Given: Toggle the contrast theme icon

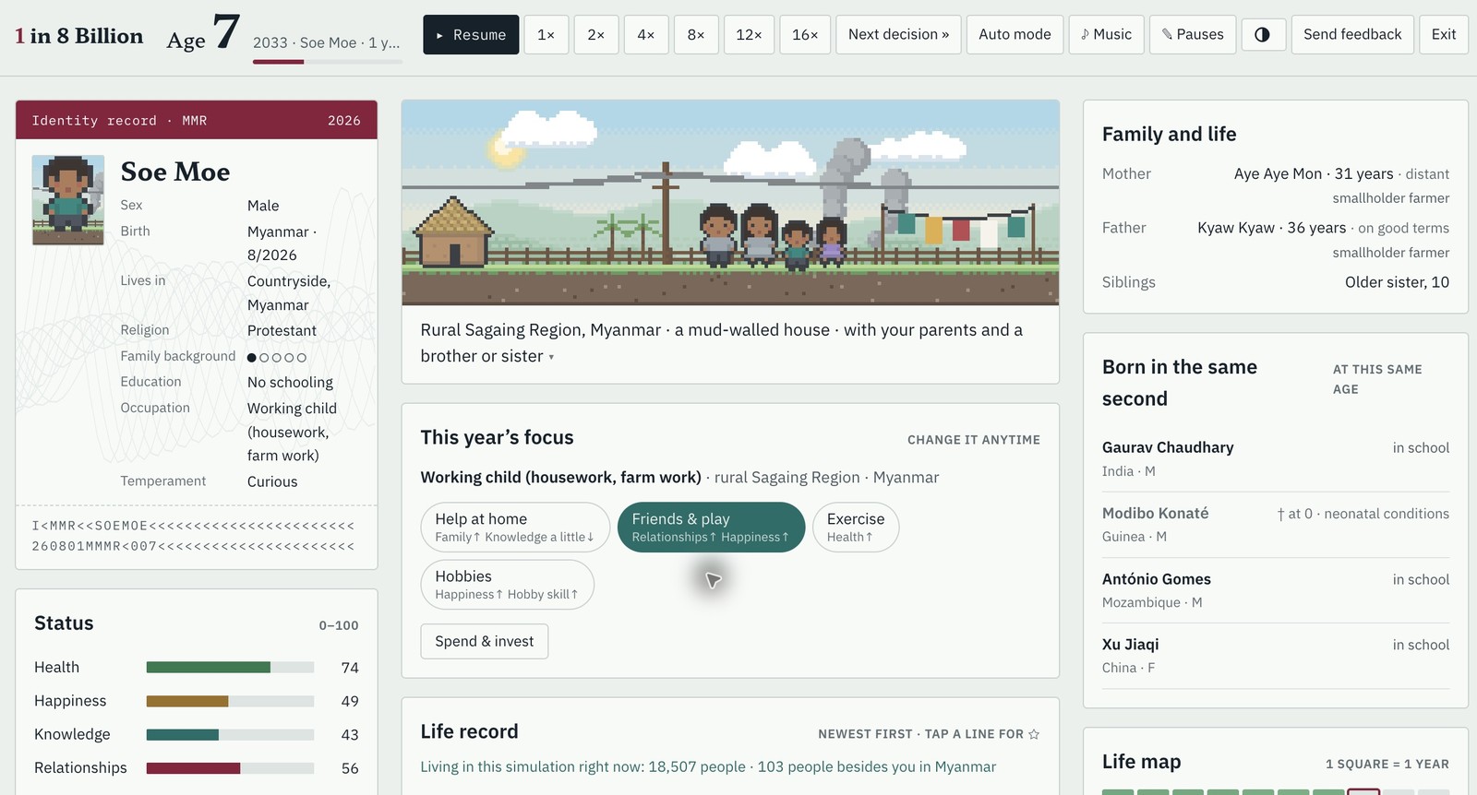Looking at the screenshot, I should [x=1263, y=34].
